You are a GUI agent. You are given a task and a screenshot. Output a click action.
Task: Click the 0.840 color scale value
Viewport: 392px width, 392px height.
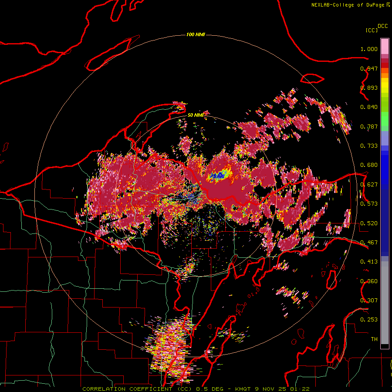point(369,107)
